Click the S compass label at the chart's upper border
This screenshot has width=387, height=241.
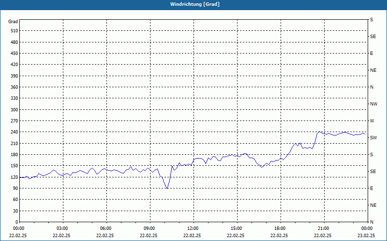[372, 20]
